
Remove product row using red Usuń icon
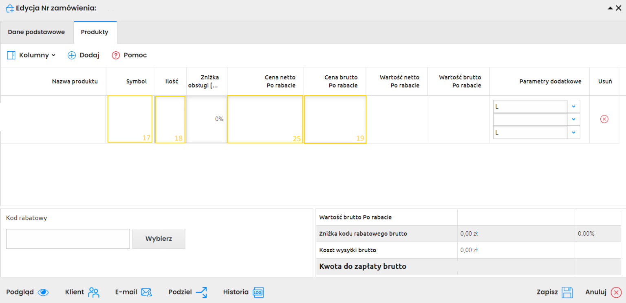[604, 119]
